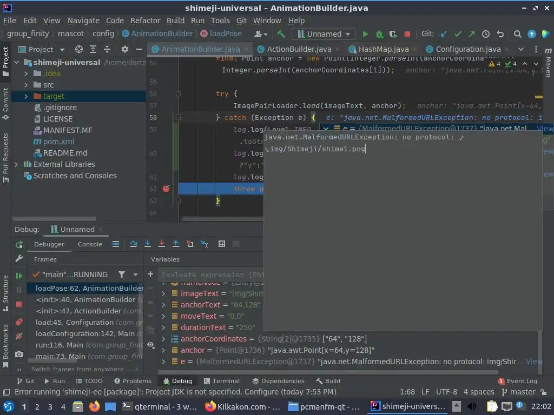Open the Build menu
The width and height of the screenshot is (554, 415).
(x=176, y=21)
